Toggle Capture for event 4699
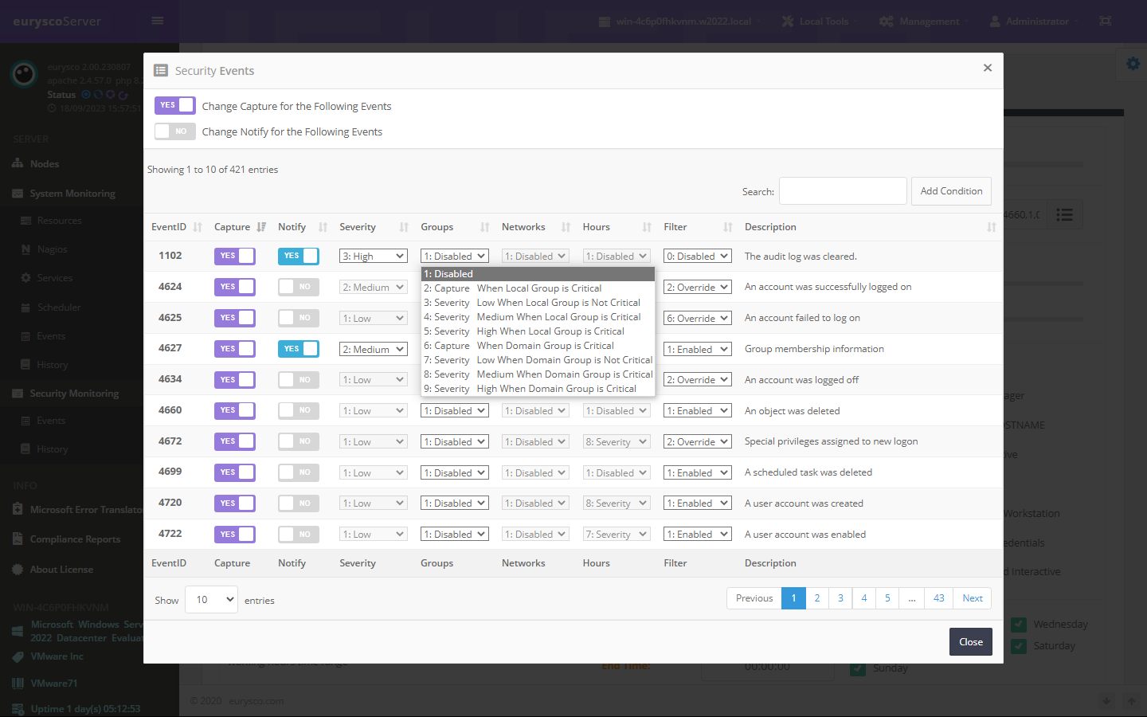The width and height of the screenshot is (1147, 717). (x=235, y=472)
